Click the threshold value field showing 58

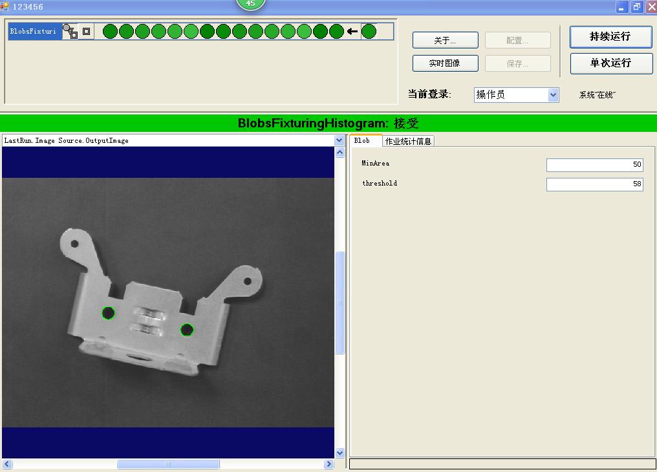[x=594, y=184]
